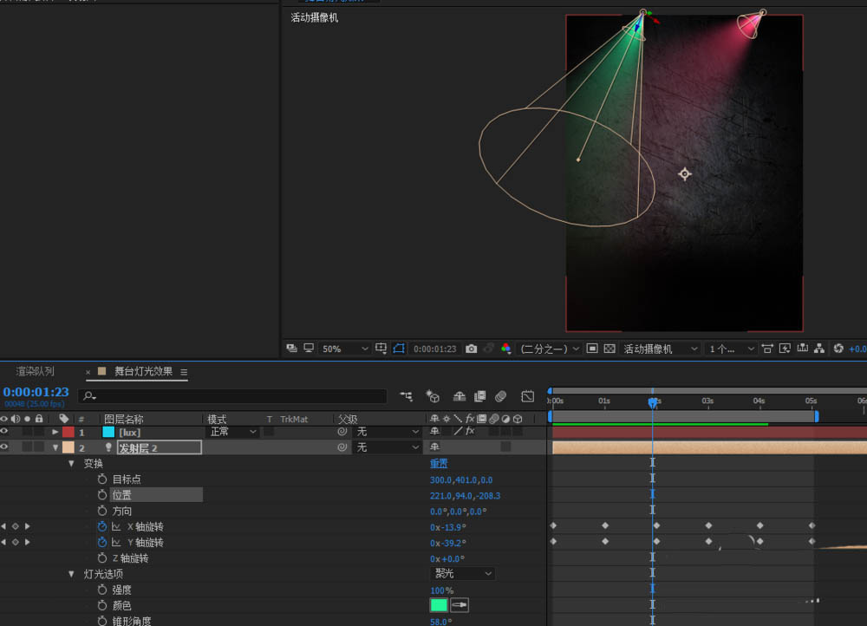Click the timeline layer search field
867x626 pixels.
[234, 396]
